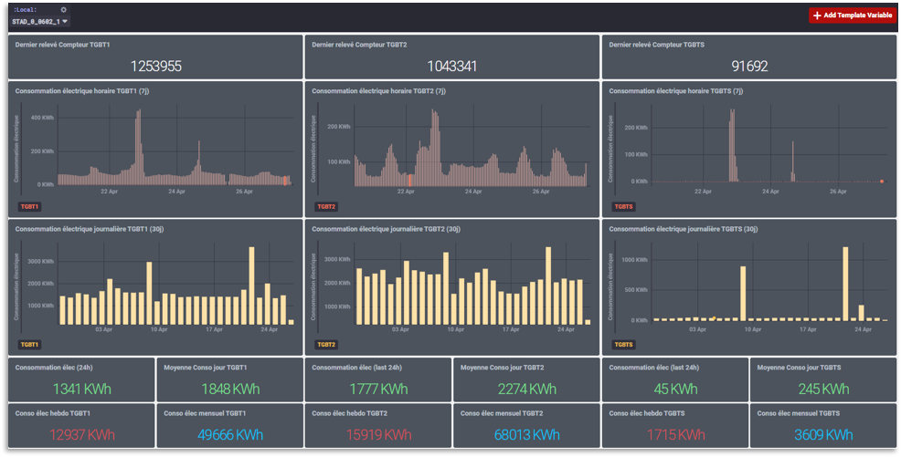Image resolution: width=901 pixels, height=457 pixels.
Task: Toggle the yellow TGBTS daily legend tag
Action: [623, 345]
